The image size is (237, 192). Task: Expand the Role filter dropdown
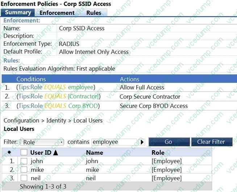pyautogui.click(x=42, y=142)
